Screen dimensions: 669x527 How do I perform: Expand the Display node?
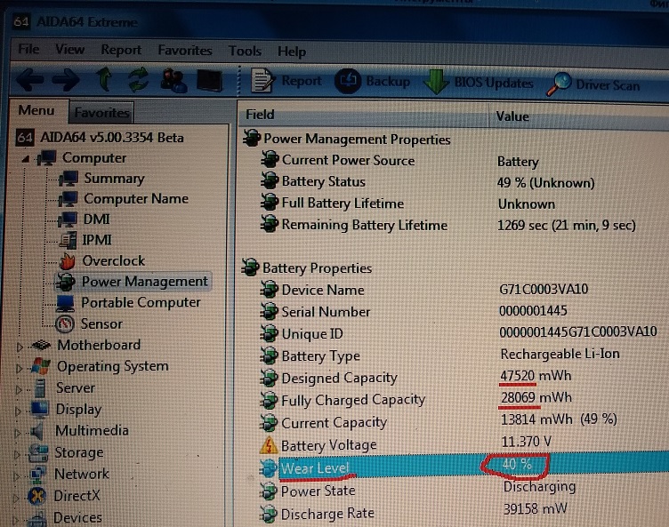[x=18, y=411]
